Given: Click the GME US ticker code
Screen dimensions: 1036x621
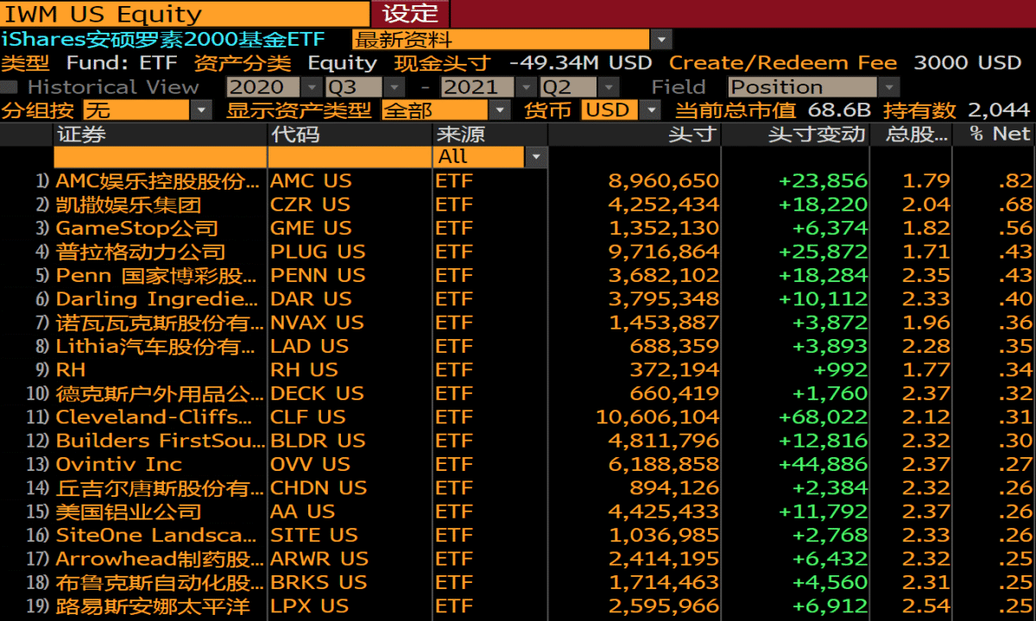Looking at the screenshot, I should point(311,229).
